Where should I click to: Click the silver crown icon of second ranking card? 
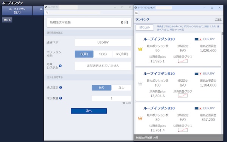click(140, 84)
